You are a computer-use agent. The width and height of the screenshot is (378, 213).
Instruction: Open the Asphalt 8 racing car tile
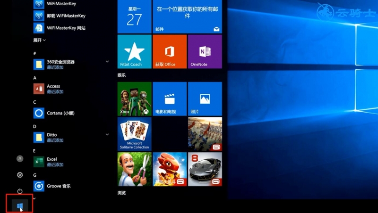(205, 169)
